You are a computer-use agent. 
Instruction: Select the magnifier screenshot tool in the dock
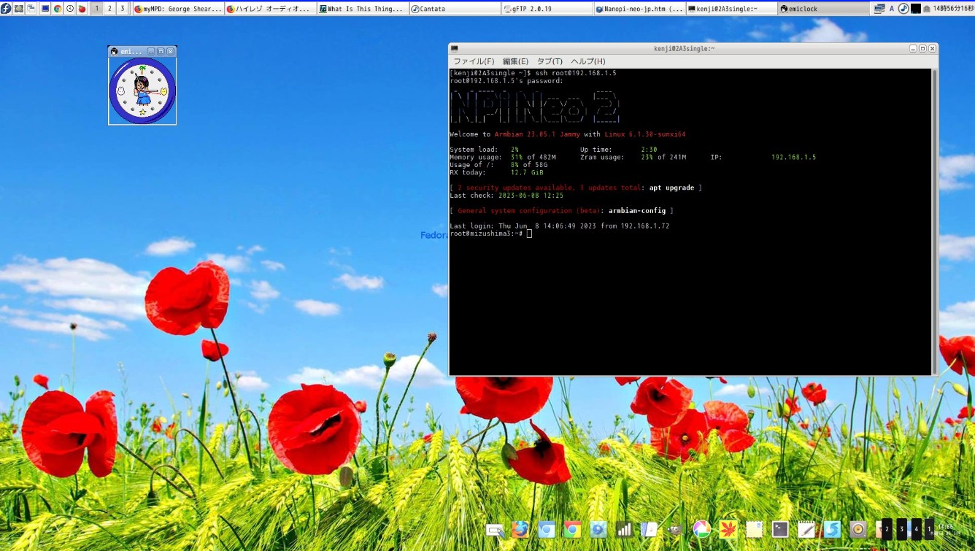pos(496,529)
